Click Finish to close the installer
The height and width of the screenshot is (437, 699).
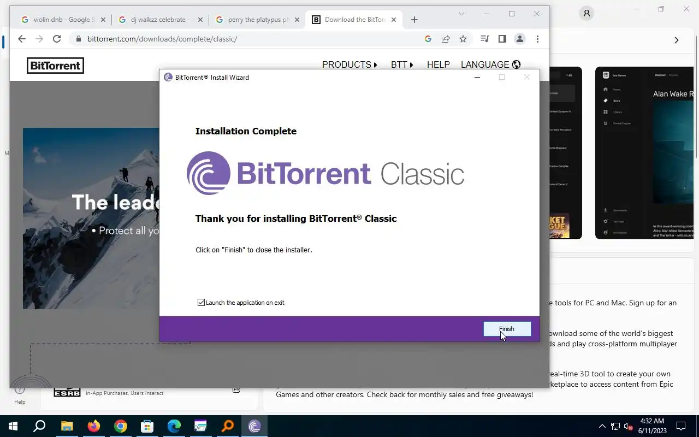pyautogui.click(x=507, y=329)
